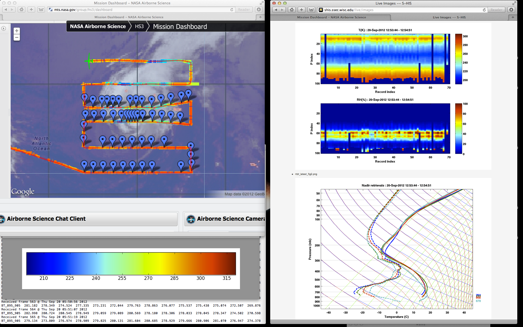Add bookmark in S-HIS Safari window

pos(301,10)
